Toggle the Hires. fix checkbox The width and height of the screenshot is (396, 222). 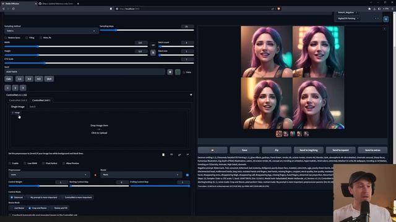[x=41, y=38]
